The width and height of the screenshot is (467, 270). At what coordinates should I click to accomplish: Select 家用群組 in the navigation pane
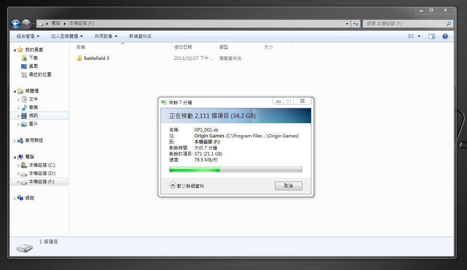[34, 140]
